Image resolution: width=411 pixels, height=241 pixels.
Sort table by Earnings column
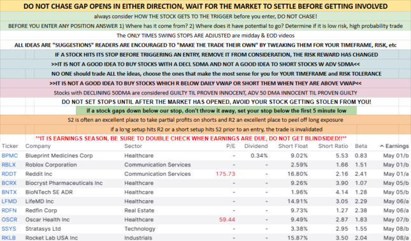coord(394,146)
